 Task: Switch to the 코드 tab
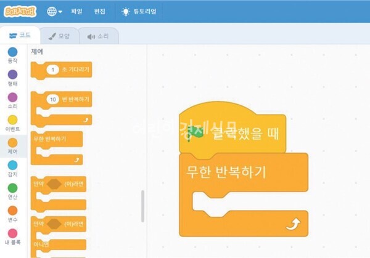[20, 35]
